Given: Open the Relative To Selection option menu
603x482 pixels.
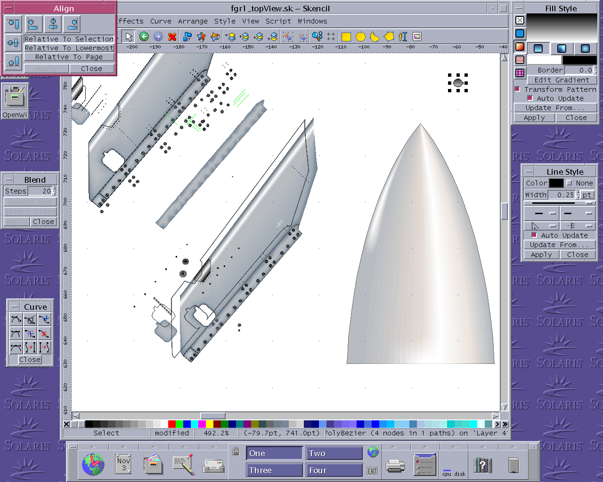Looking at the screenshot, I should click(x=69, y=39).
